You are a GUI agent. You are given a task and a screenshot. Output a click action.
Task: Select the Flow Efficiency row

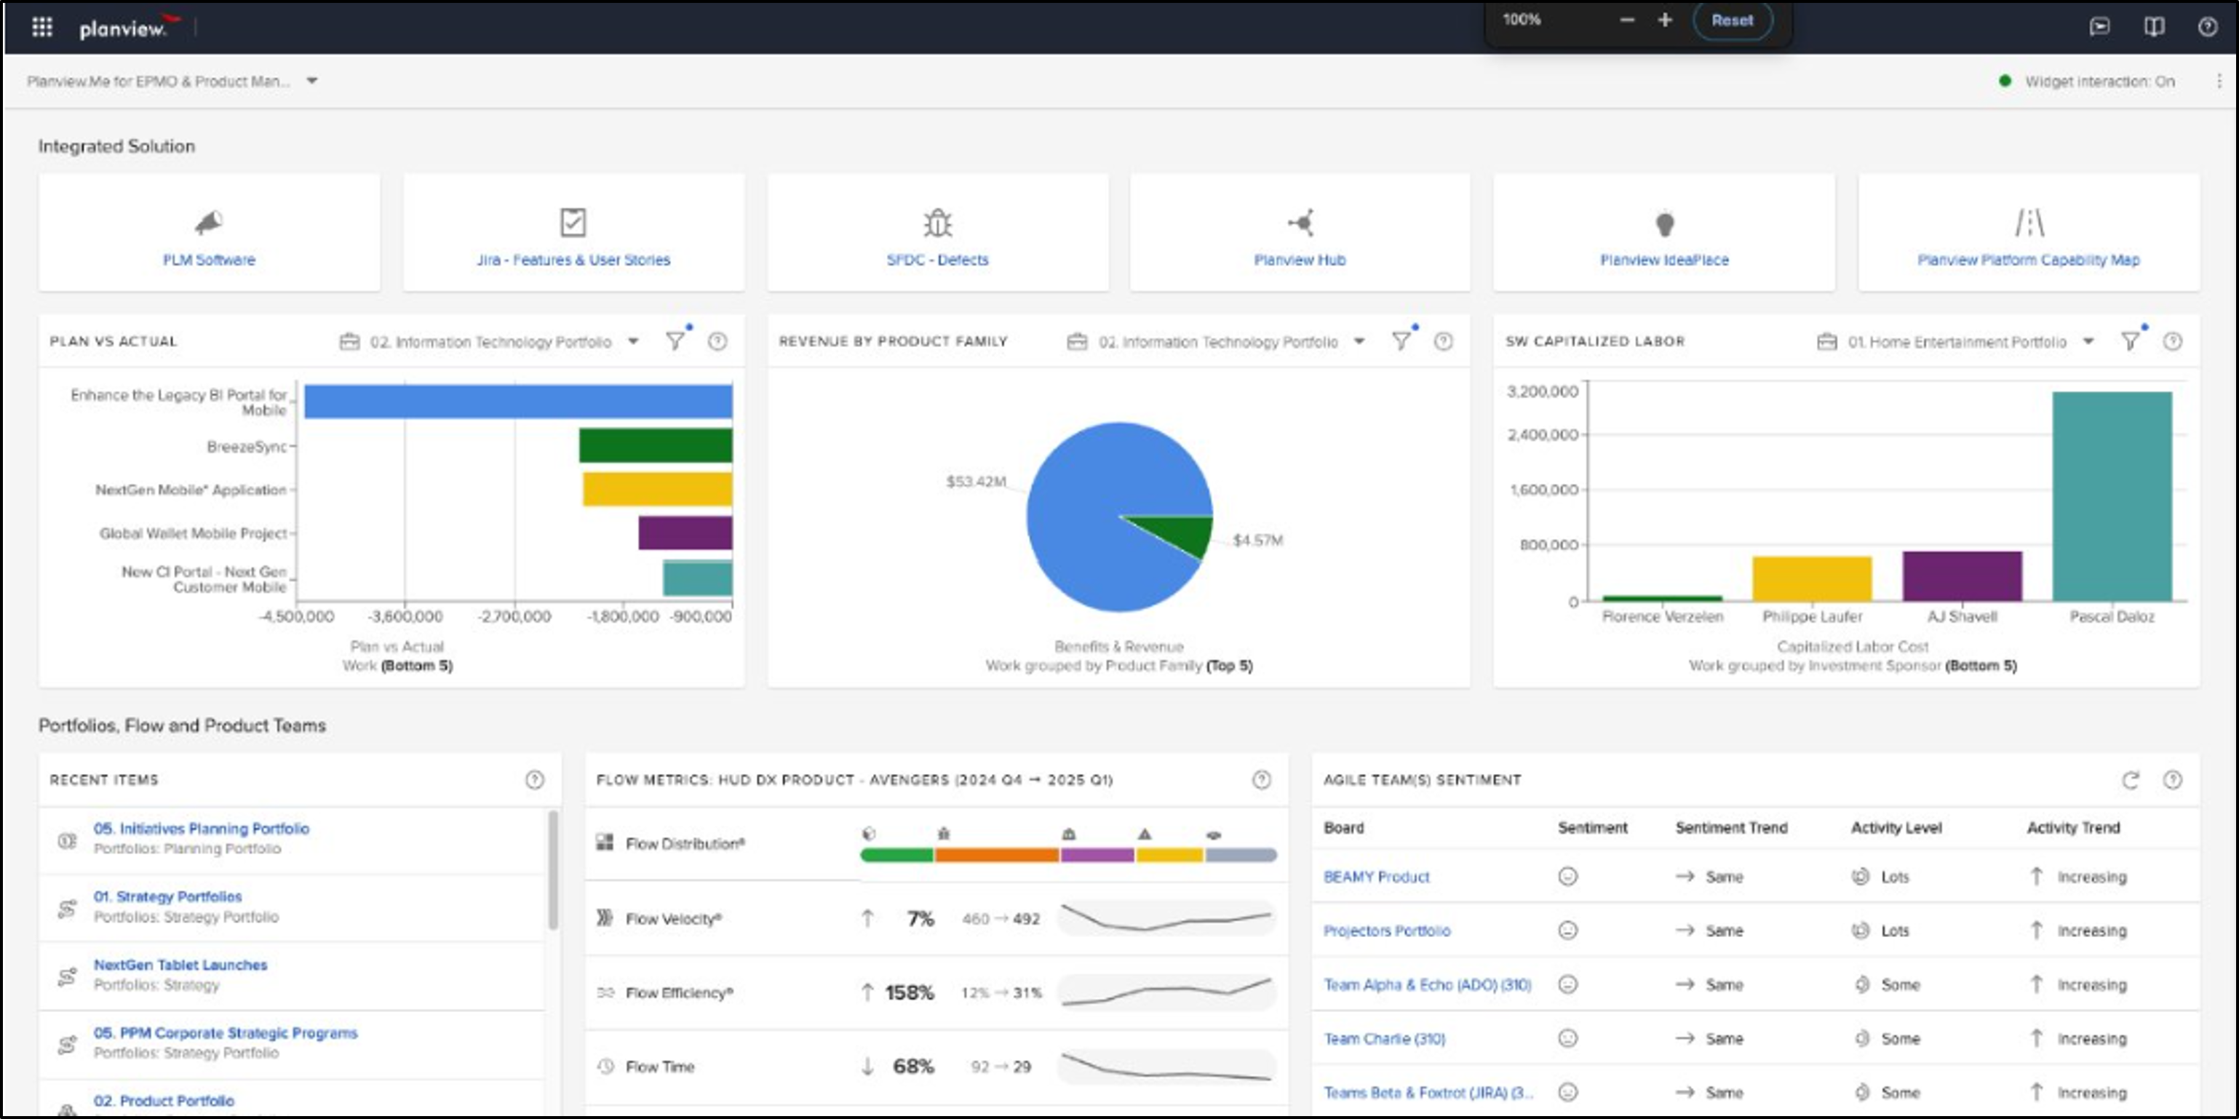coord(936,992)
